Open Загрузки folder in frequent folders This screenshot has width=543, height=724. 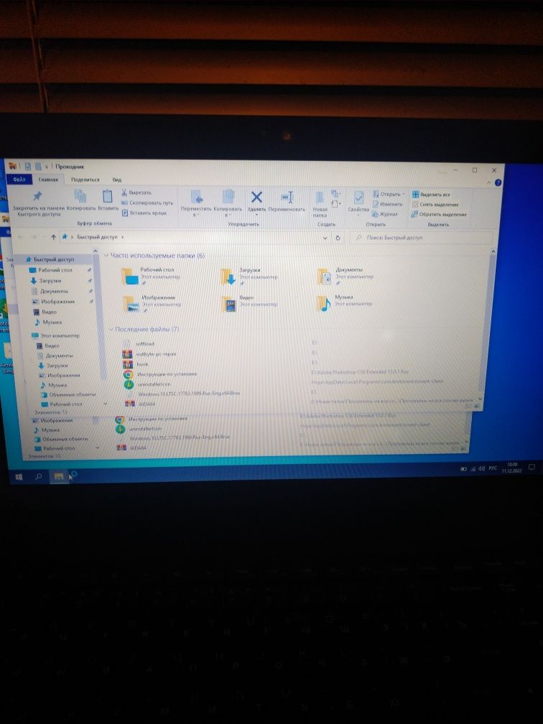[x=249, y=276]
